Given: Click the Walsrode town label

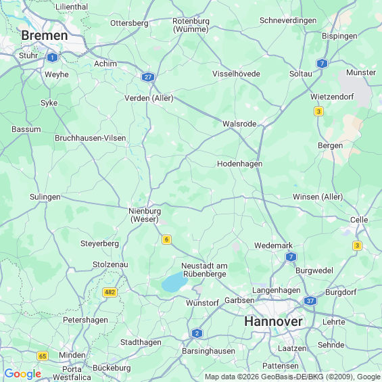Looking at the screenshot, I should pos(239,124).
